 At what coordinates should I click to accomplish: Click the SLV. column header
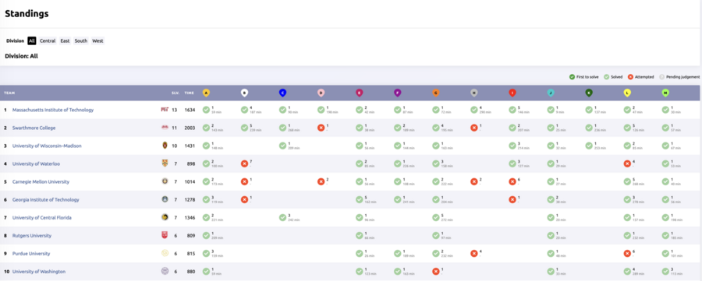click(175, 93)
